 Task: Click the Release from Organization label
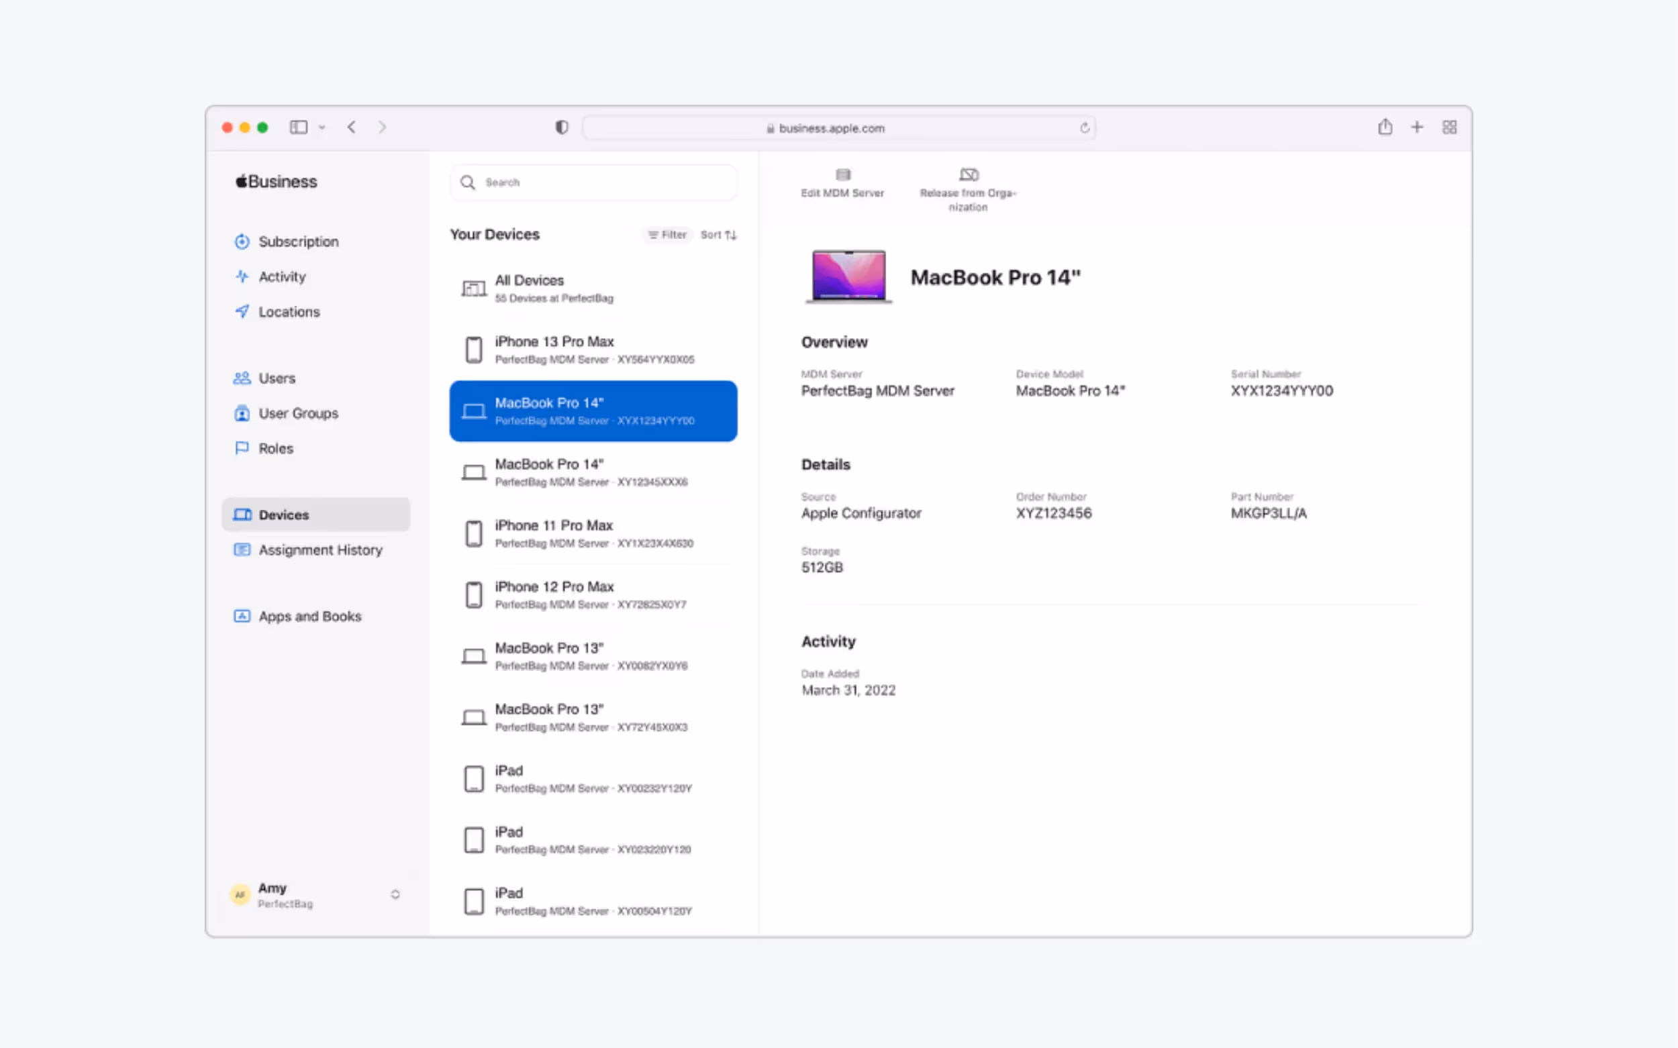coord(968,201)
